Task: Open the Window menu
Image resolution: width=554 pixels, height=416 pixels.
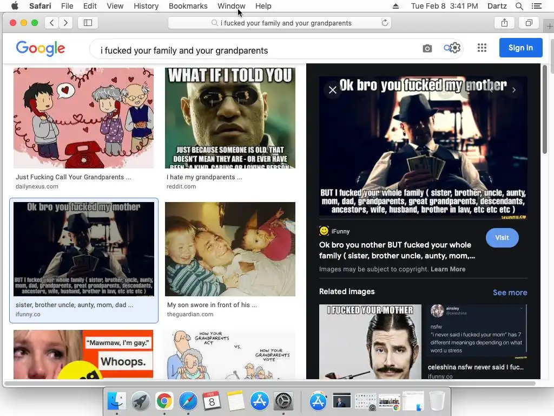Action: (x=231, y=6)
